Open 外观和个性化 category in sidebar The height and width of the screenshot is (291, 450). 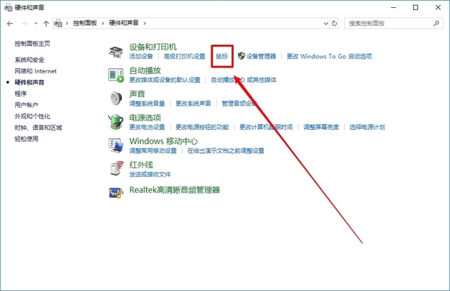(x=33, y=116)
